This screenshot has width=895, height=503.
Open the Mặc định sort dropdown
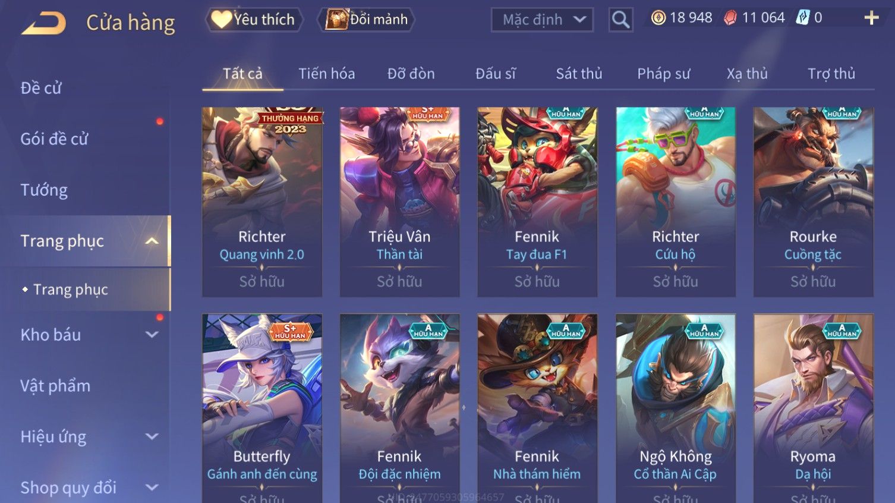542,20
